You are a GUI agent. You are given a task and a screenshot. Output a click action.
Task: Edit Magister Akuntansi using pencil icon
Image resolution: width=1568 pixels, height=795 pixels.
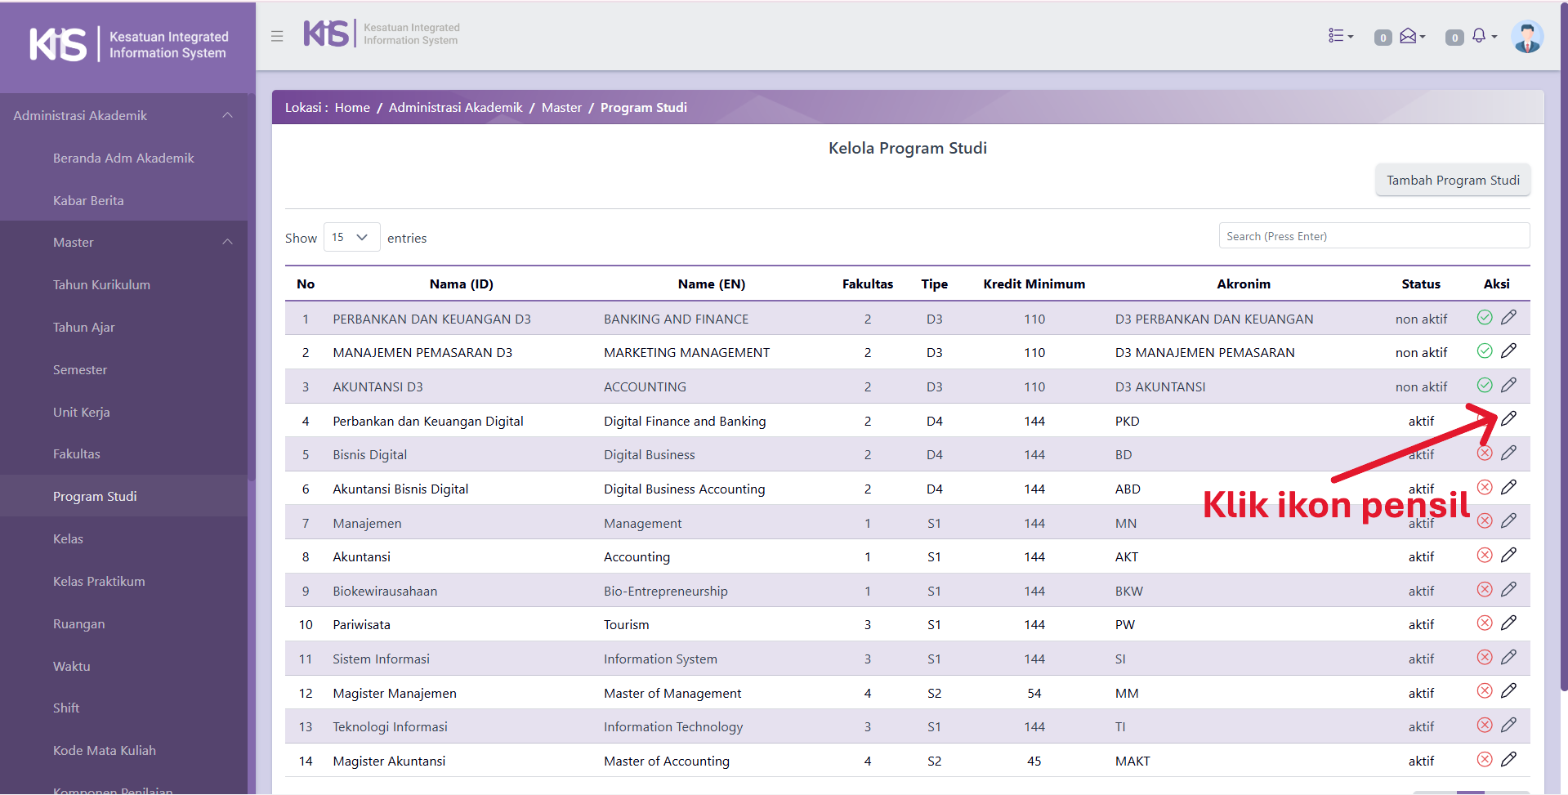point(1508,759)
